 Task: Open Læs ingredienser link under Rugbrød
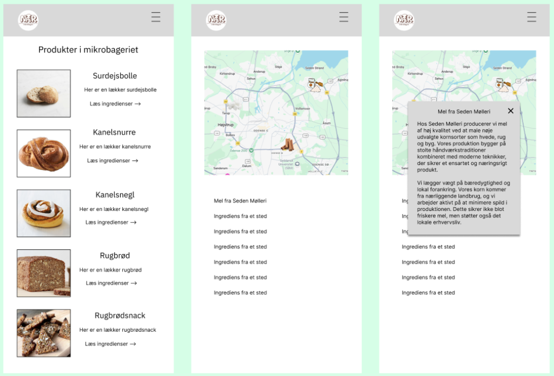click(111, 283)
